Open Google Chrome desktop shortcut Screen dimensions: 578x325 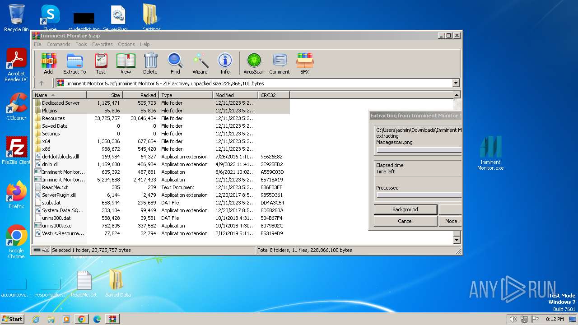(x=16, y=242)
